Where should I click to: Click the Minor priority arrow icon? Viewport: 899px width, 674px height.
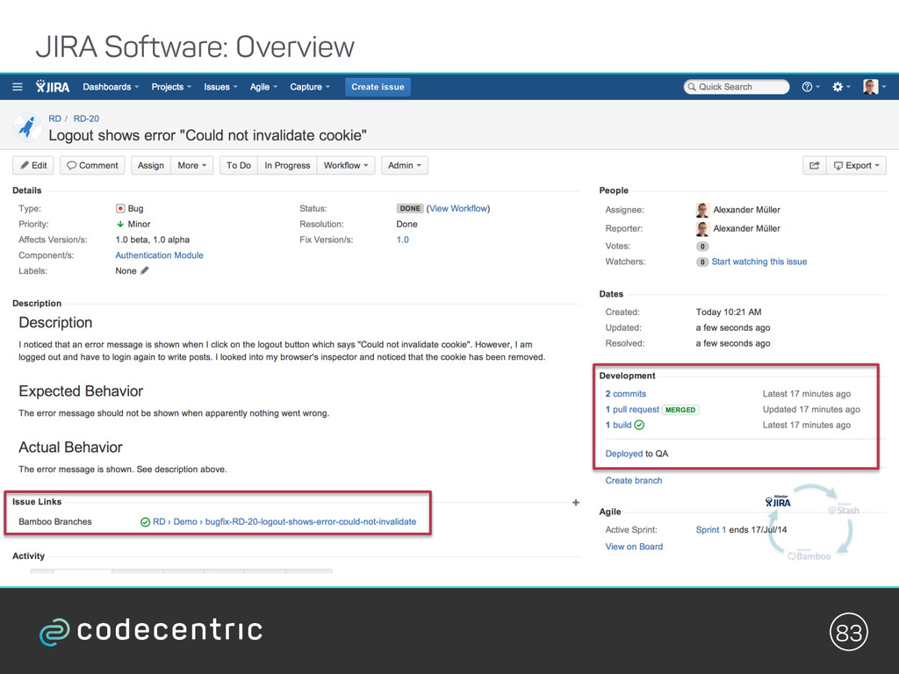(119, 224)
